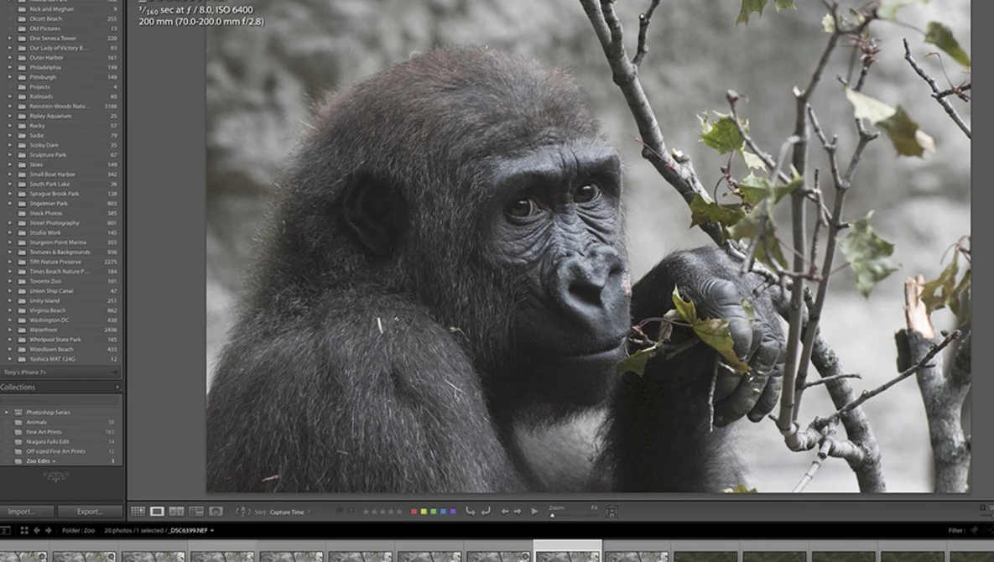Viewport: 994px width, 562px height.
Task: Rotate photo clockwise icon
Action: tap(486, 512)
